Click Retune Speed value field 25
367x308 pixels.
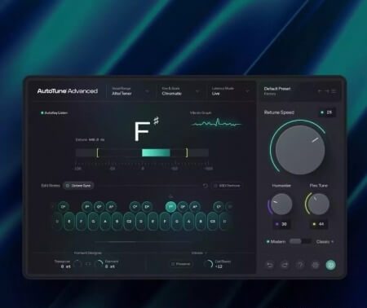[x=327, y=112]
